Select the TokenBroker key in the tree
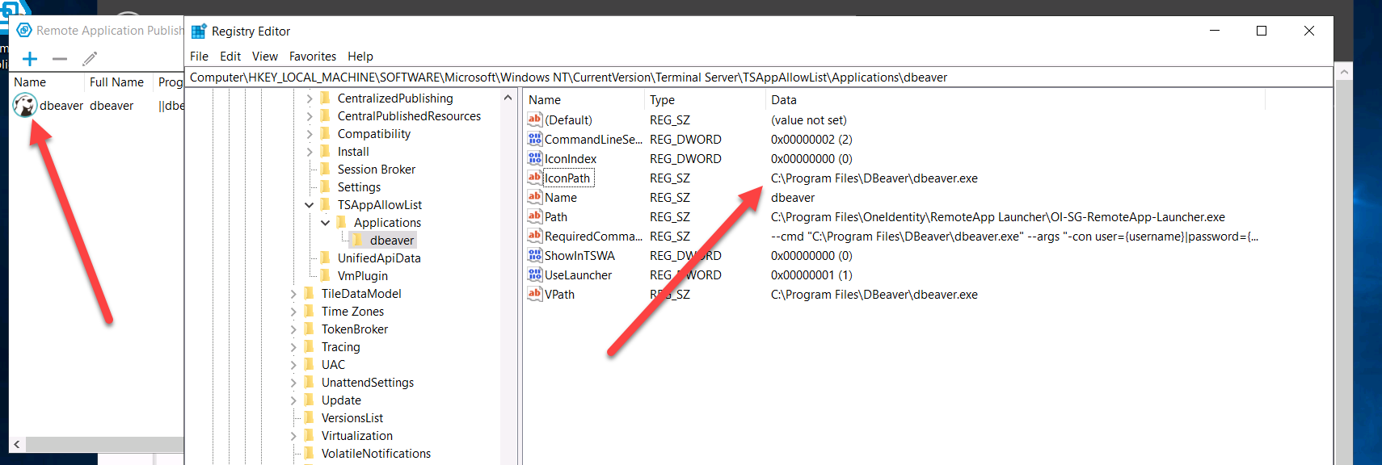 pyautogui.click(x=355, y=329)
